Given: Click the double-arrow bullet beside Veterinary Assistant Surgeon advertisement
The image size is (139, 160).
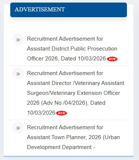Looking at the screenshot, I should pos(18,74).
